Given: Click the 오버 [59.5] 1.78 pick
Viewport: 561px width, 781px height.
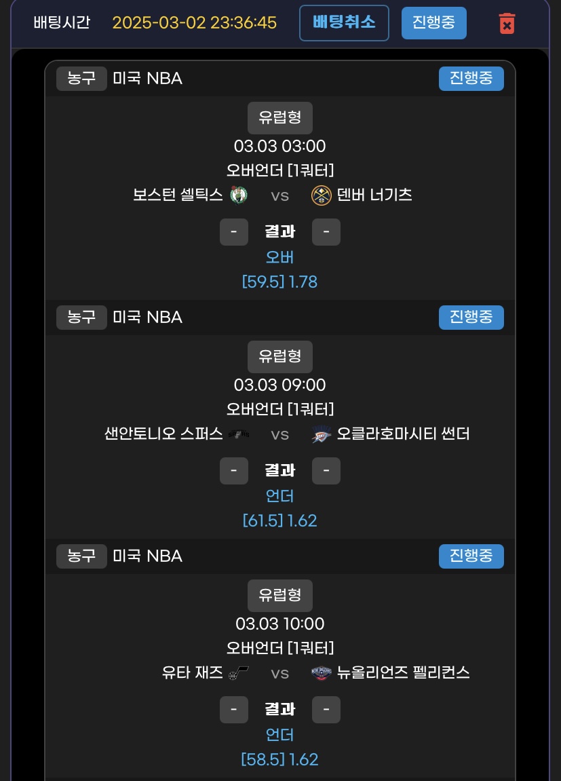Looking at the screenshot, I should point(279,270).
